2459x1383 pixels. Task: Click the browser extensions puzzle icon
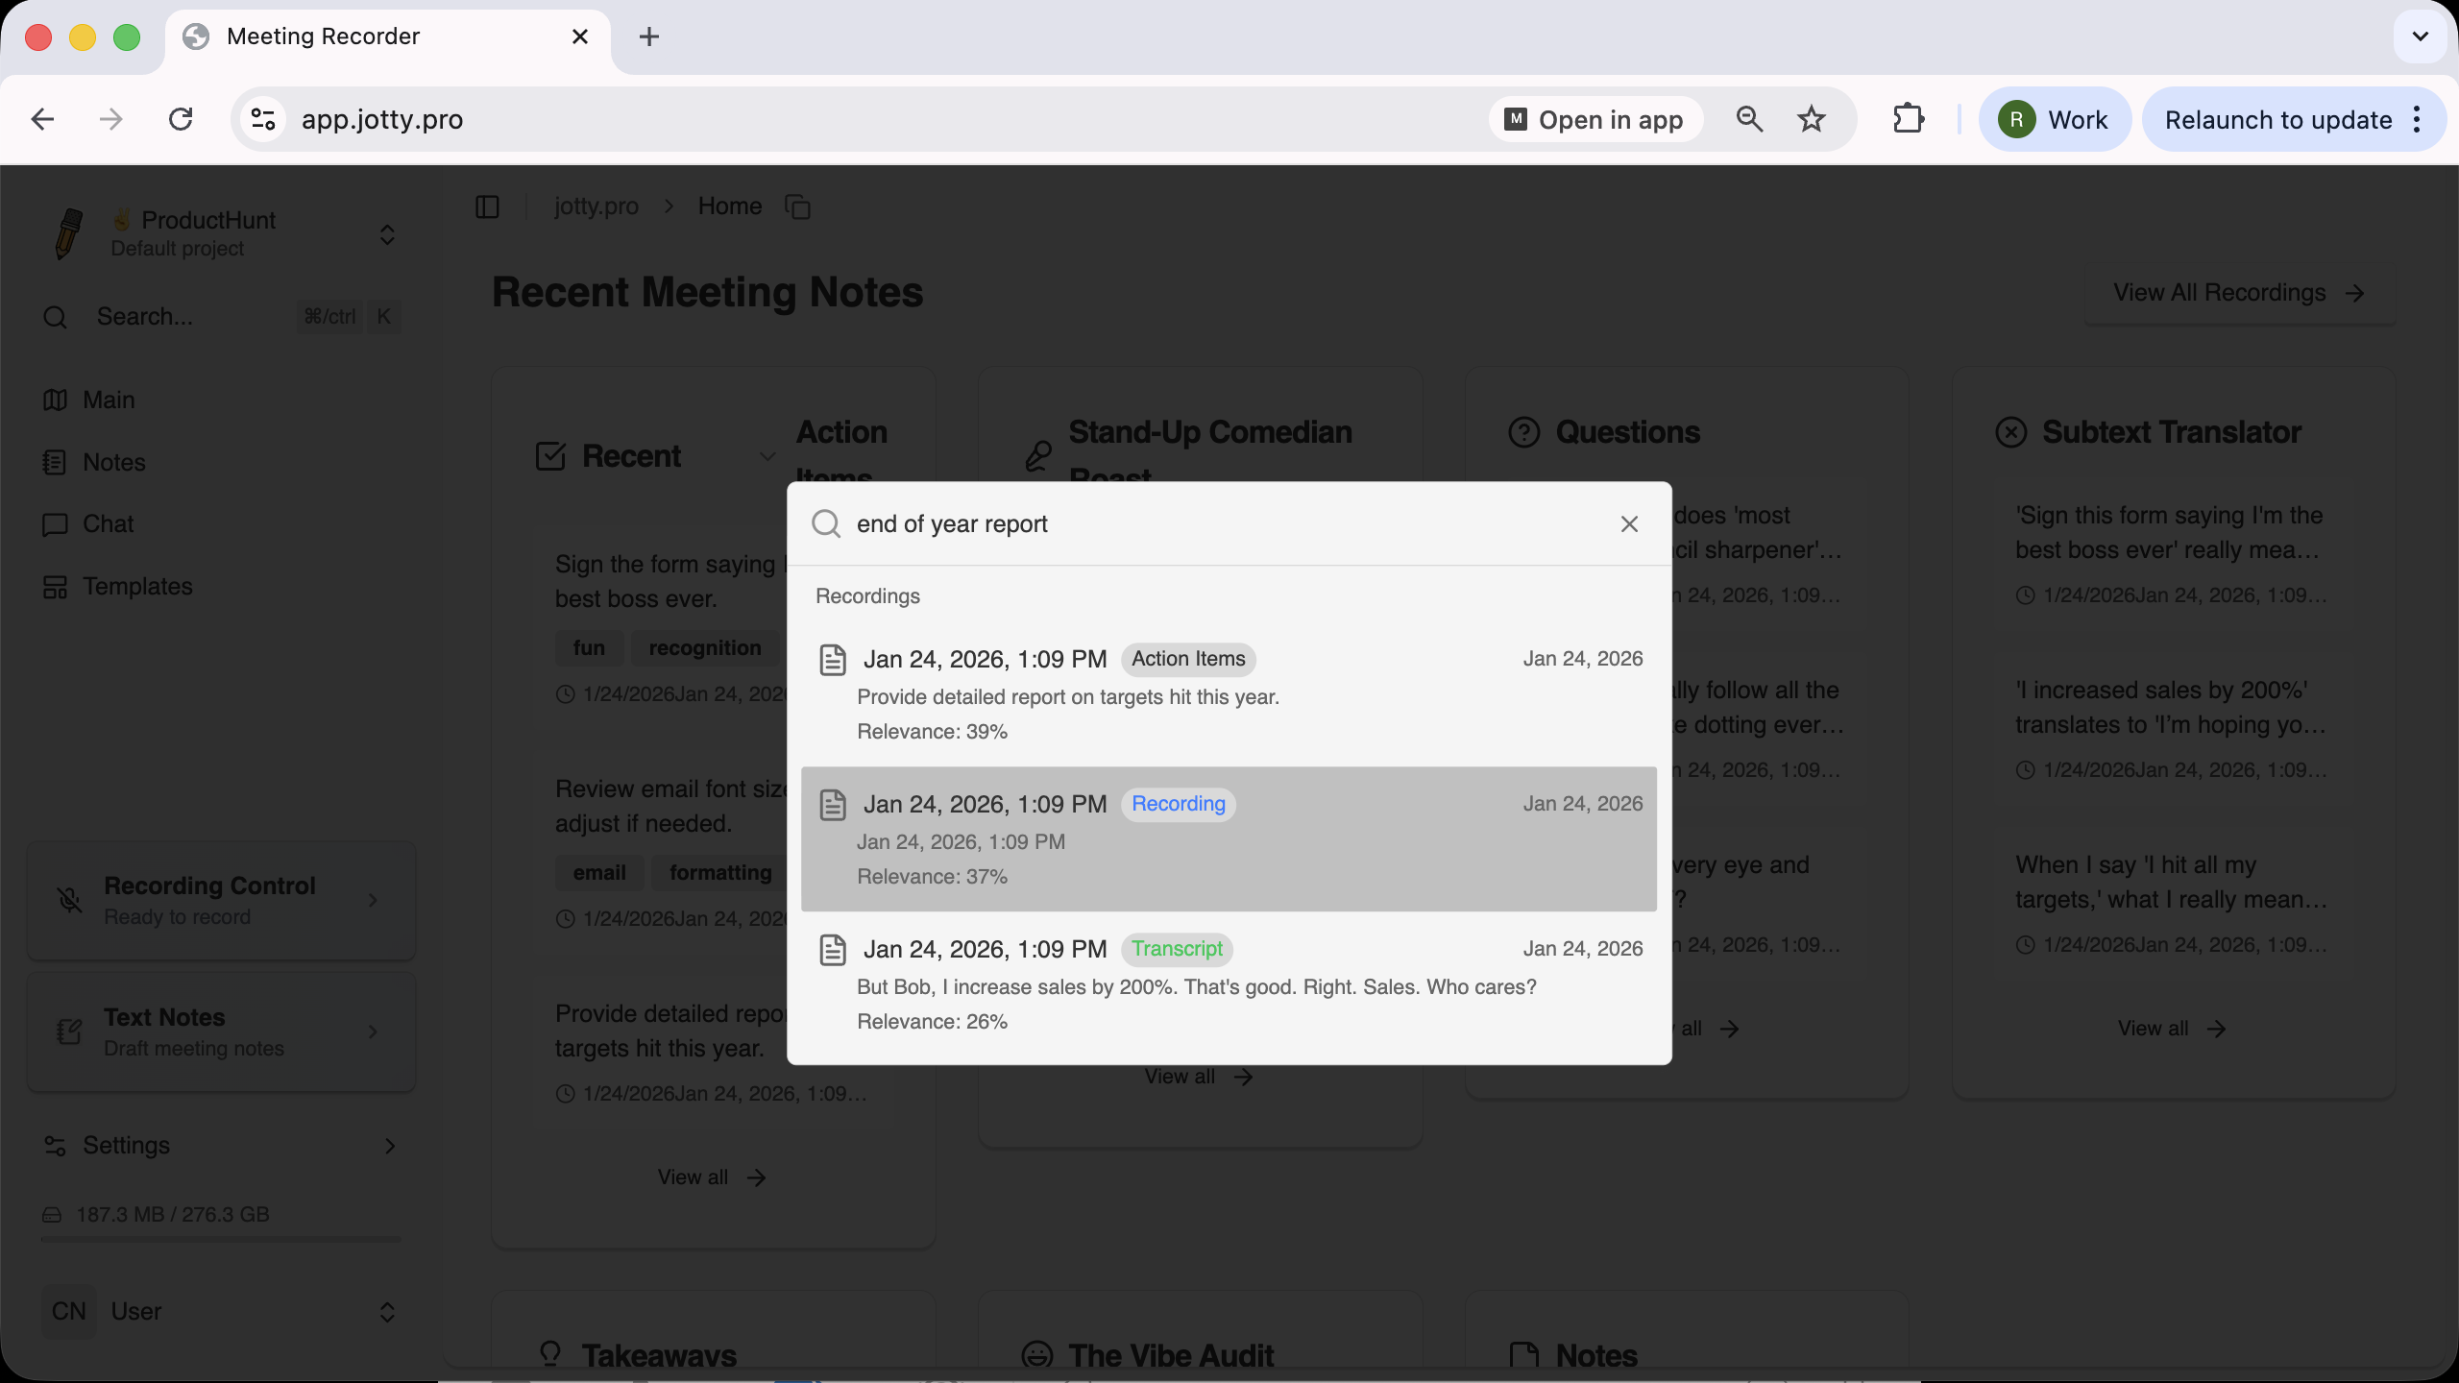point(1908,119)
